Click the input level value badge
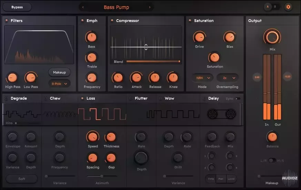301x190 pixels. [257, 77]
